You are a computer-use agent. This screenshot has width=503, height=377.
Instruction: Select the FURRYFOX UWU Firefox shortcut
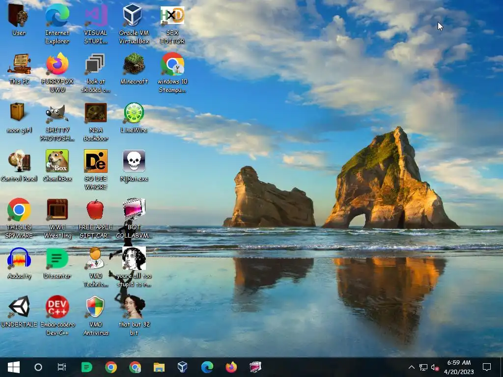[x=57, y=73]
